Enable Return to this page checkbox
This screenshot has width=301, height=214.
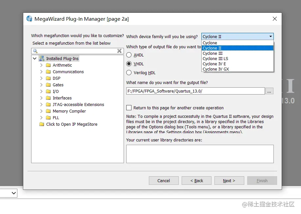point(129,108)
